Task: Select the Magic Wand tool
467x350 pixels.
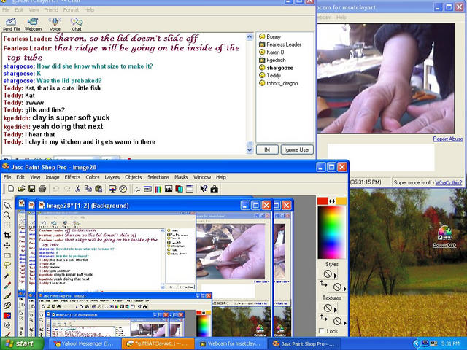Action: 7,276
